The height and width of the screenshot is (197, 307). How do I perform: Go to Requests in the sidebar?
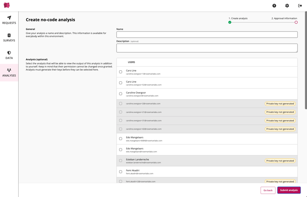click(9, 20)
